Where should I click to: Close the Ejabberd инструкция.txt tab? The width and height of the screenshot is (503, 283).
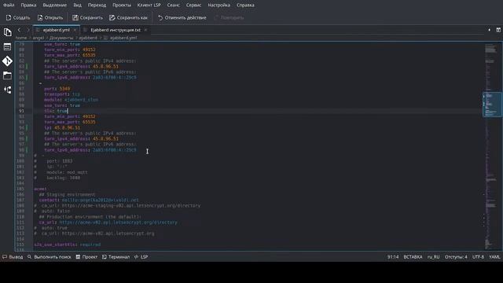click(x=145, y=30)
